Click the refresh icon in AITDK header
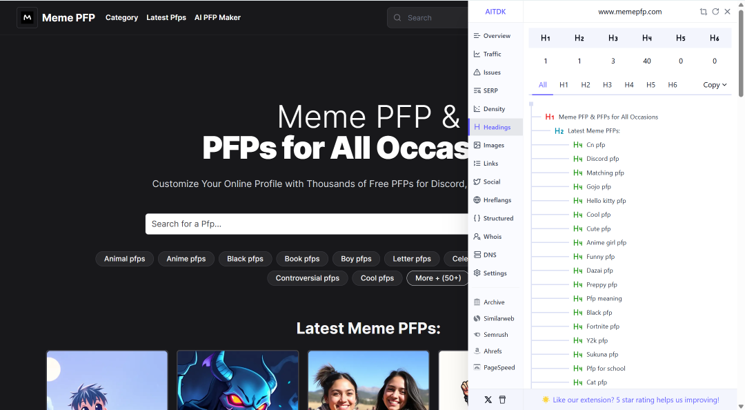The width and height of the screenshot is (745, 410). 715,12
